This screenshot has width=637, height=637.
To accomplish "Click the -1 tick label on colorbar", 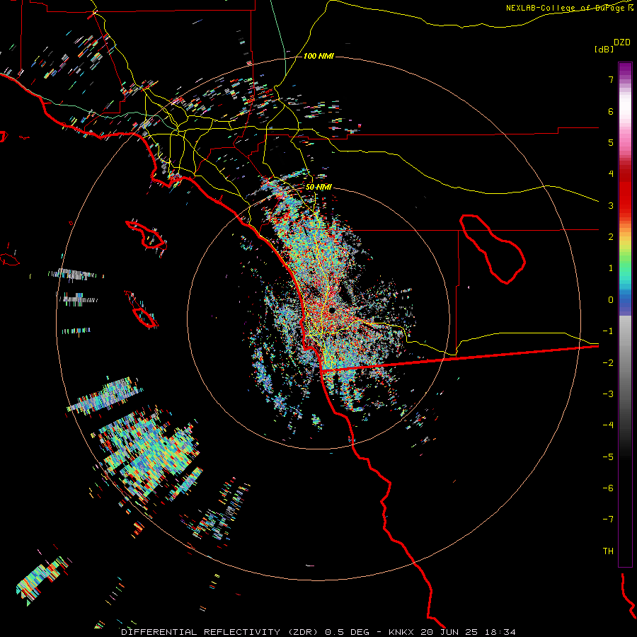I will click(608, 331).
